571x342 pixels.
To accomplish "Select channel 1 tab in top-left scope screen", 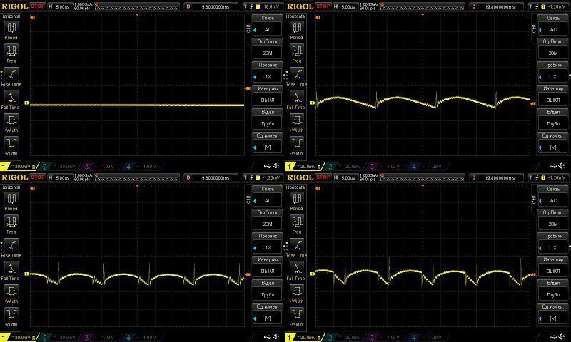I will tap(19, 167).
